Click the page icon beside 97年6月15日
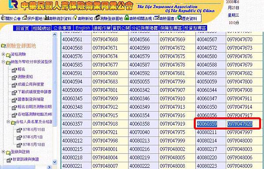Screen dimensions: 264x169 tap(19, 130)
